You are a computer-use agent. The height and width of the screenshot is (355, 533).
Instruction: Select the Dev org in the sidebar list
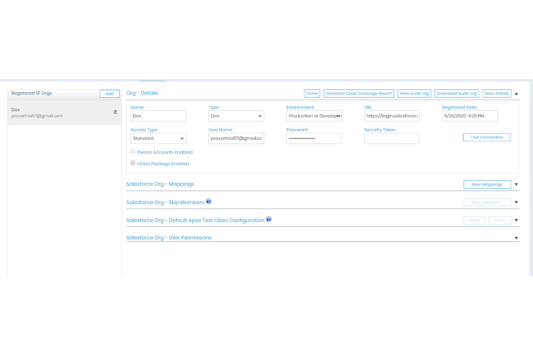(x=43, y=112)
